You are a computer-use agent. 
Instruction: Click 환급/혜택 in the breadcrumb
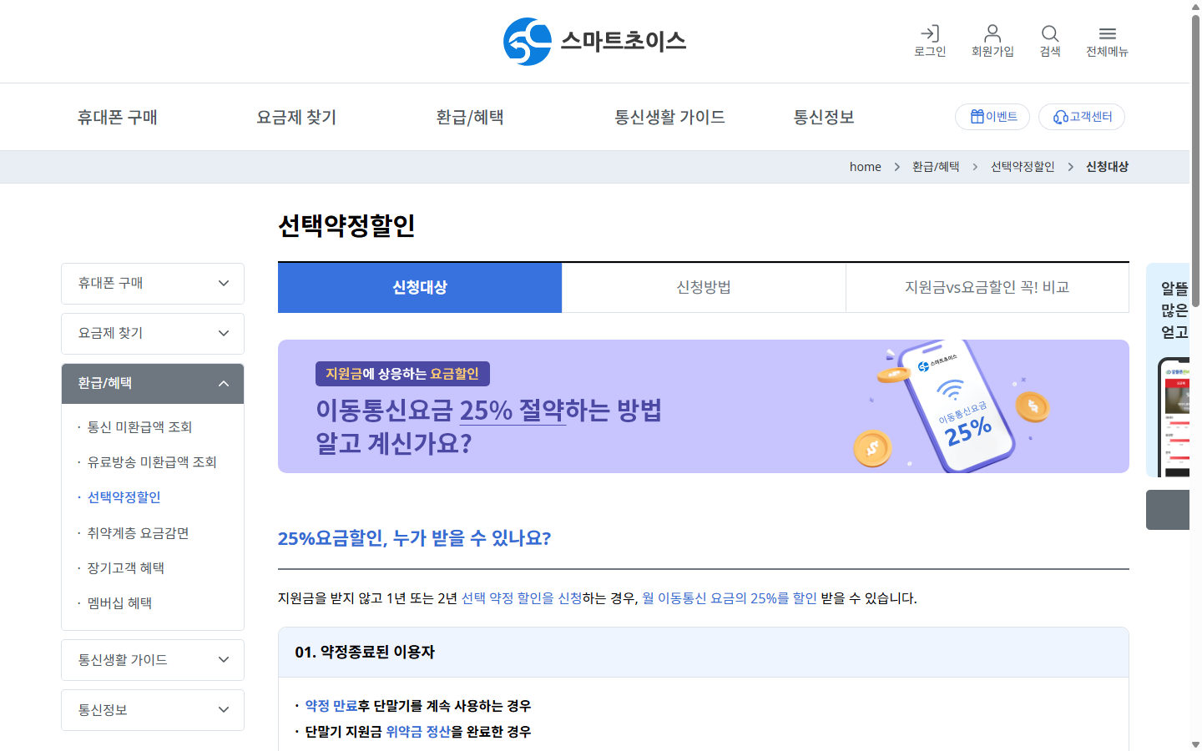coord(936,167)
